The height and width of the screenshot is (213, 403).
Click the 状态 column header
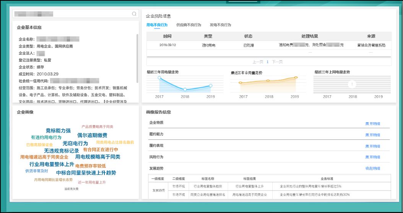[x=248, y=36]
